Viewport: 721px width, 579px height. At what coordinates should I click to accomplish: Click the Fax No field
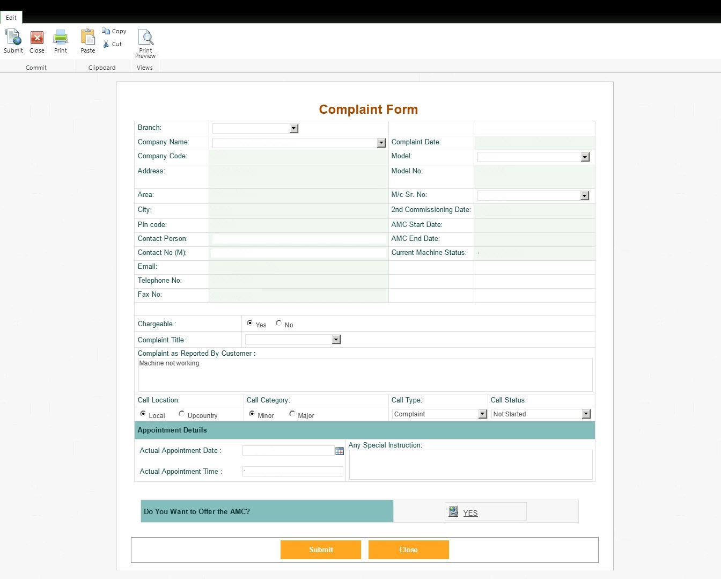coord(299,295)
